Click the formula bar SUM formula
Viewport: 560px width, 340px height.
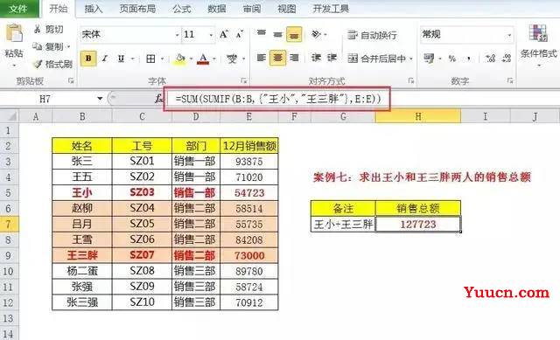point(278,99)
